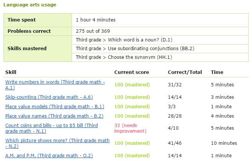Screen dimensions: 252x161
Task: Select 14/14 in the A.M. and P.M. row
Action: pyautogui.click(x=175, y=156)
